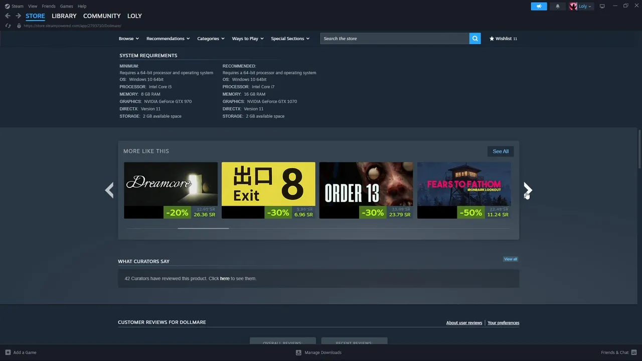Viewport: 642px width, 361px height.
Task: Click the Dreamcore -20% discount badge
Action: 177,213
